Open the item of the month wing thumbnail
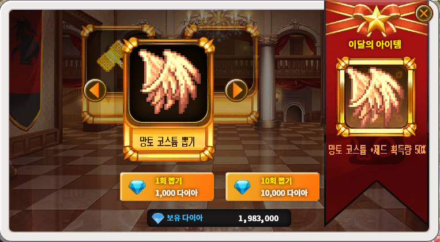Image resolution: width=440 pixels, height=242 pixels. pyautogui.click(x=376, y=96)
